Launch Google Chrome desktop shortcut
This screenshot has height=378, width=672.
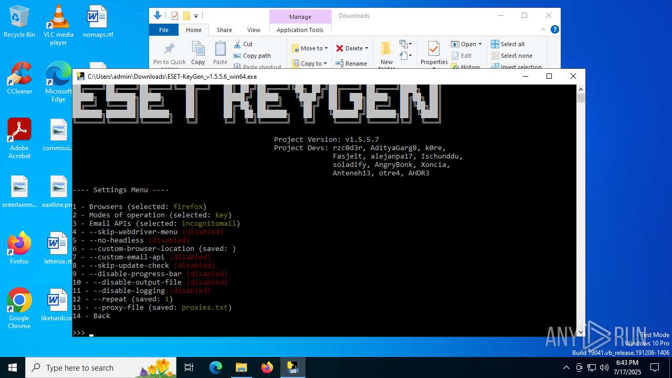19,309
